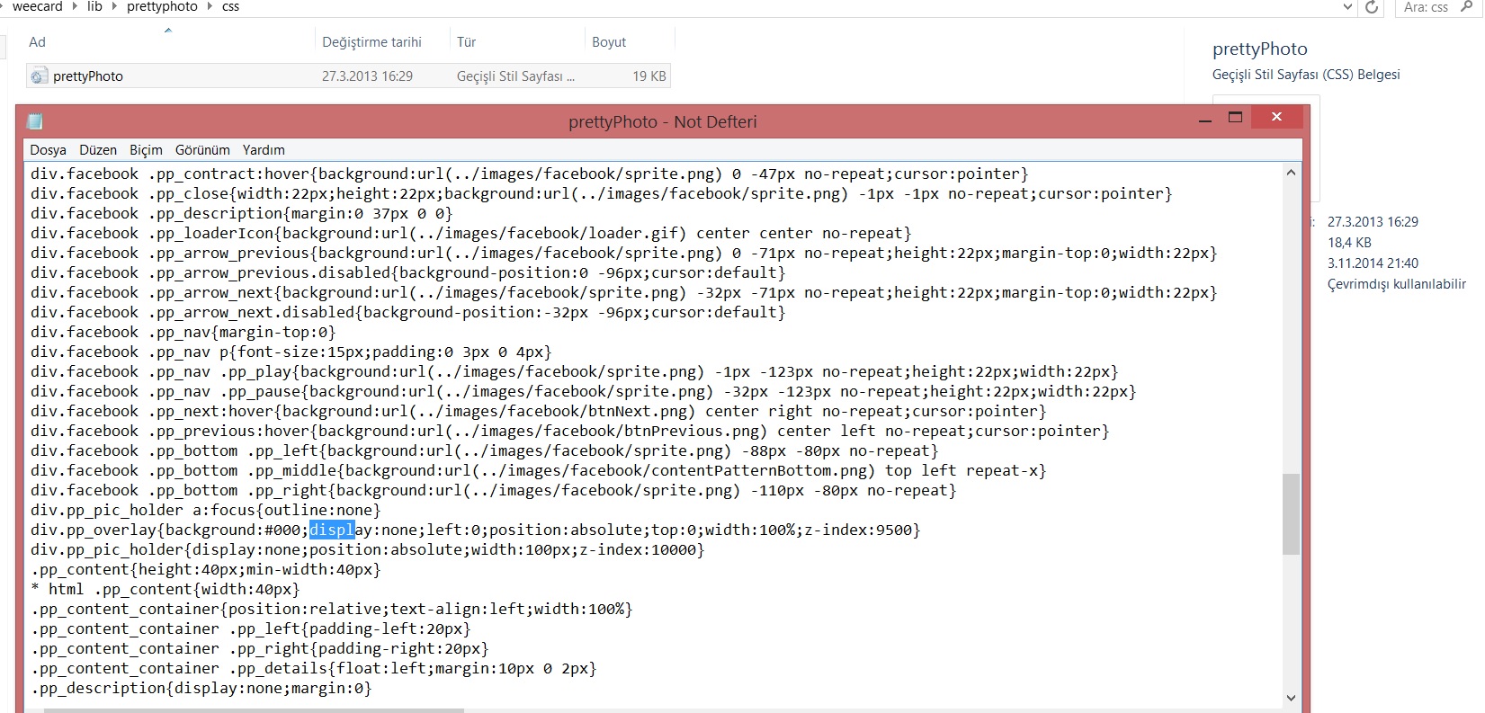The height and width of the screenshot is (713, 1485).
Task: Click the 'Geçişli Stil Sayfası' type cell in file list
Action: click(514, 76)
